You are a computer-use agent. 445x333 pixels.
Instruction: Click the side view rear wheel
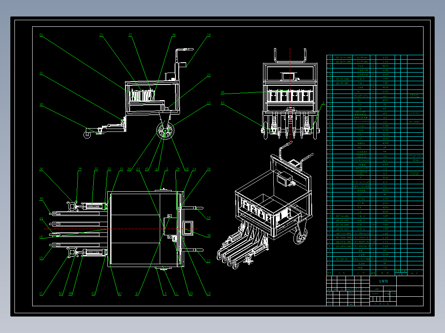click(x=166, y=131)
